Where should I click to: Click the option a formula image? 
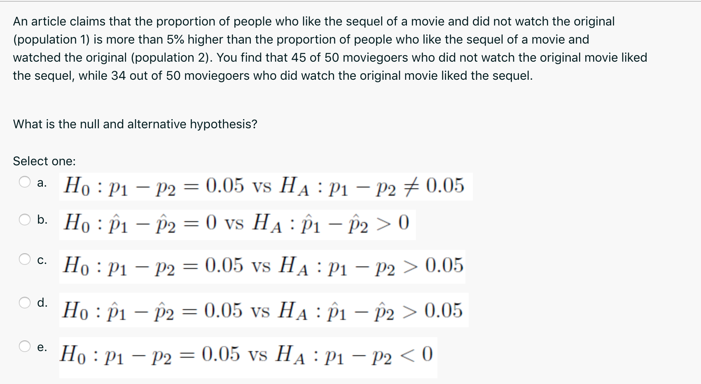[264, 187]
